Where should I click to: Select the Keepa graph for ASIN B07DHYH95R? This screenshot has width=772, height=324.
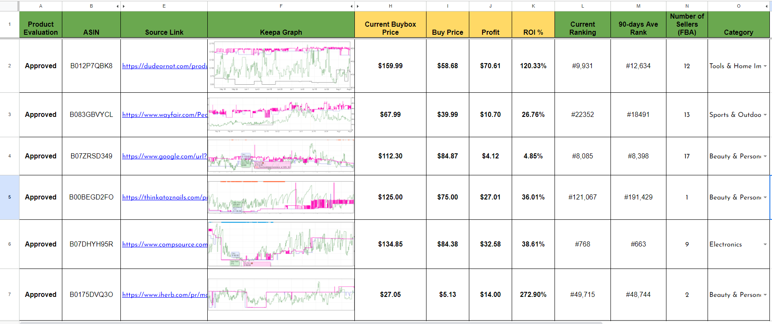click(x=281, y=244)
